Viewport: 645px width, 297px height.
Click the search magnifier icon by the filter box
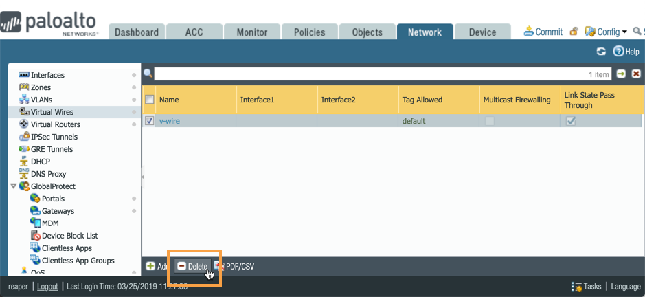click(148, 74)
